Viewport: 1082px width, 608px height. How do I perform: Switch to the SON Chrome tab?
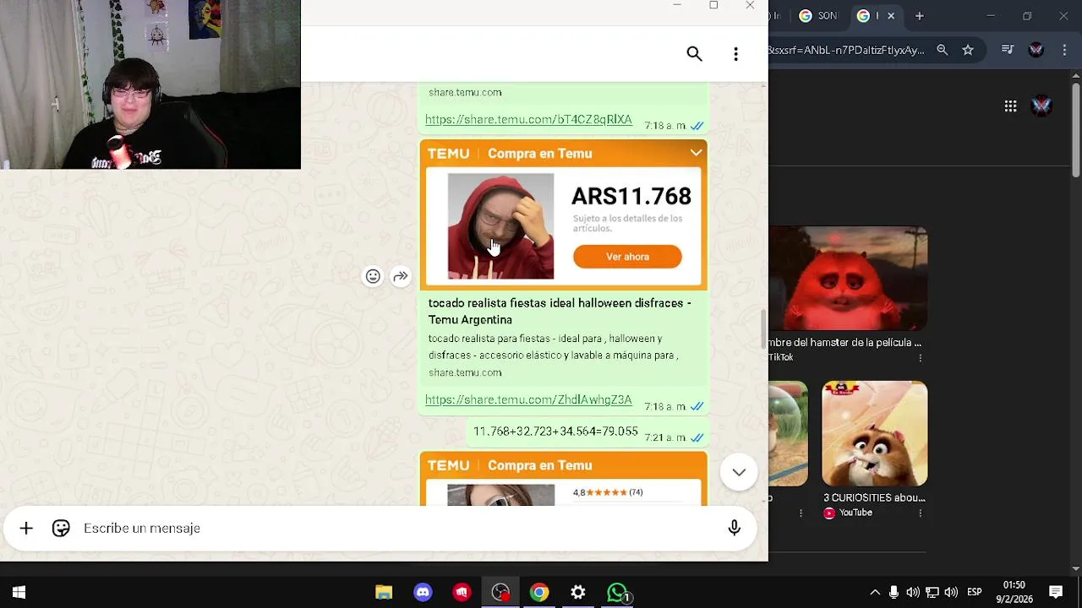pyautogui.click(x=817, y=16)
